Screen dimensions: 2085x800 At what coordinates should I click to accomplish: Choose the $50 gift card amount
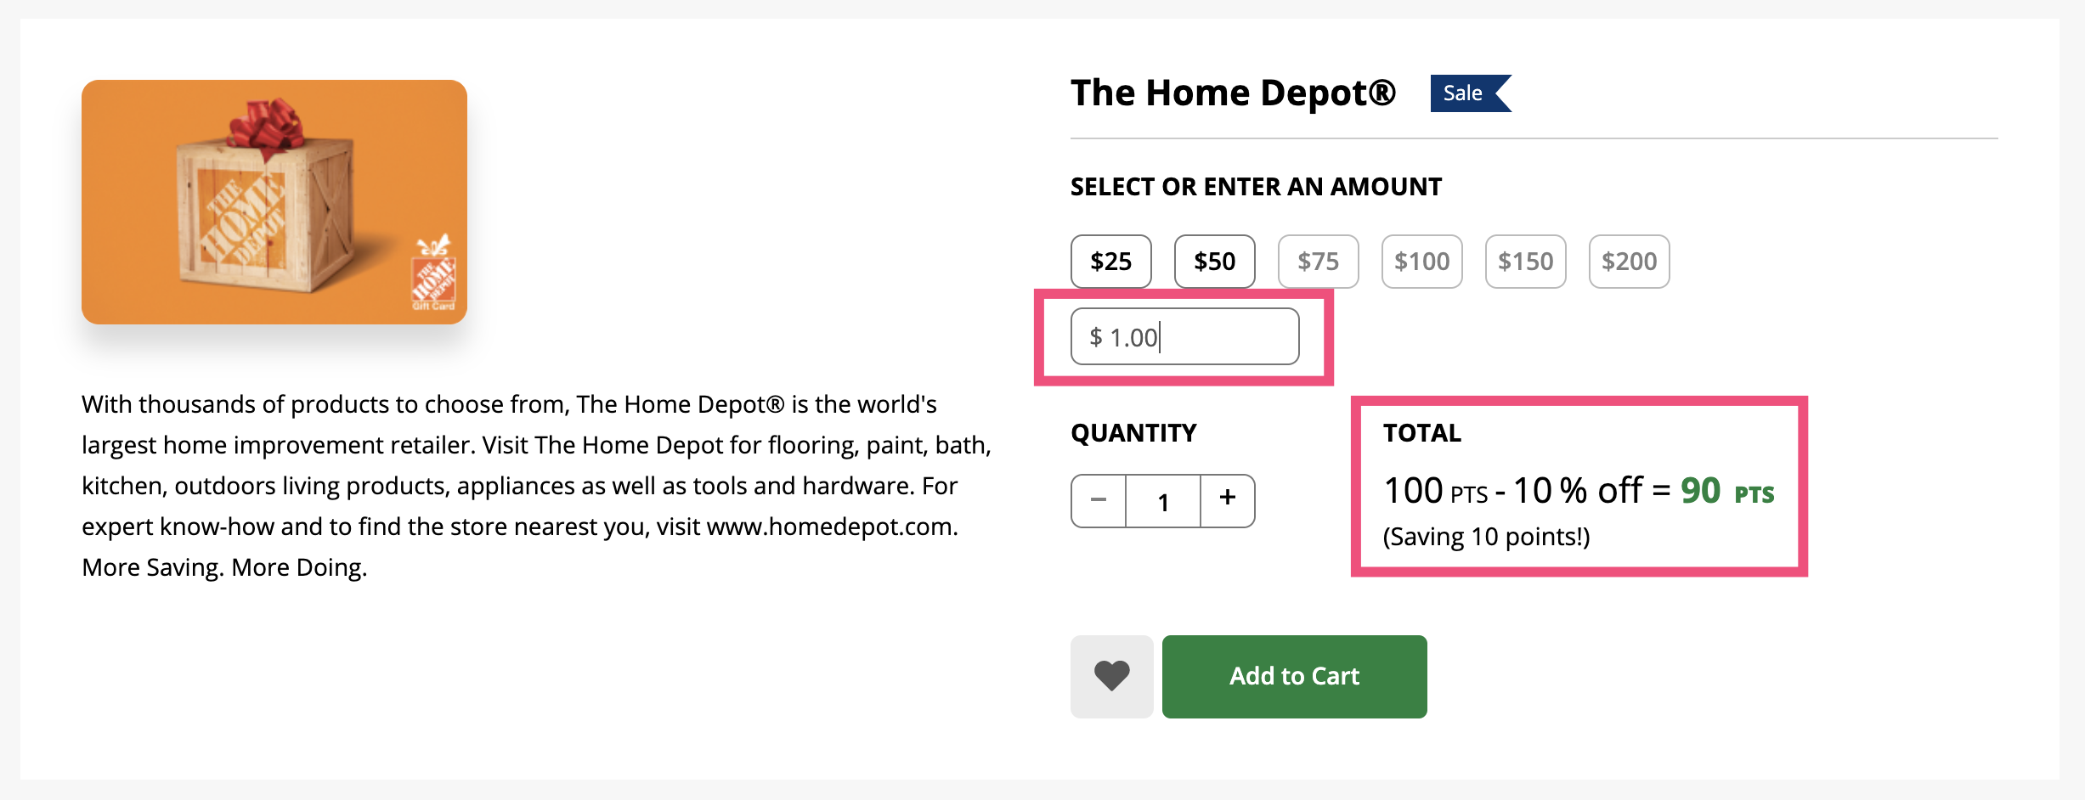1214,262
